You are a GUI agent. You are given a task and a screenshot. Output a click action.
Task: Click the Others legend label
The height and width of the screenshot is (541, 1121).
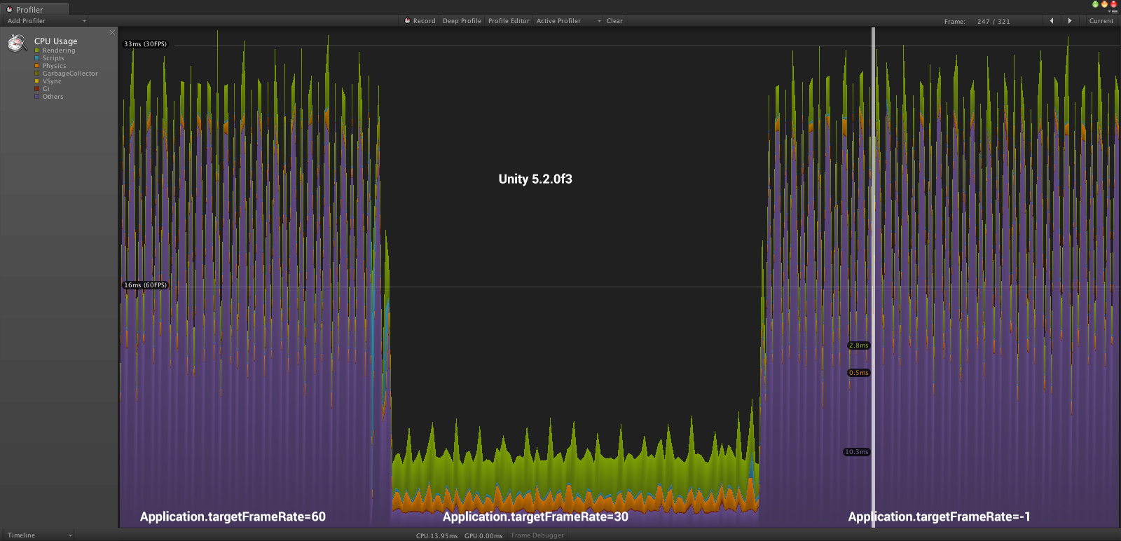[53, 97]
